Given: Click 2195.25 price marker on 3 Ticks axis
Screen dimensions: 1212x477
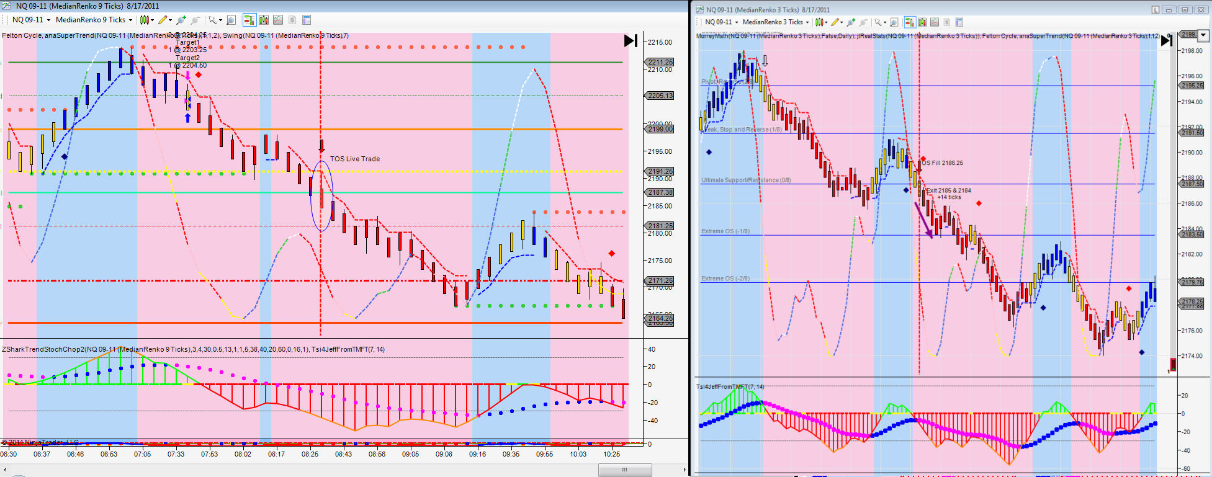Looking at the screenshot, I should coord(1192,86).
